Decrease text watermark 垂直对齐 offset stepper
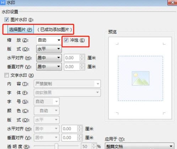 [80, 139]
